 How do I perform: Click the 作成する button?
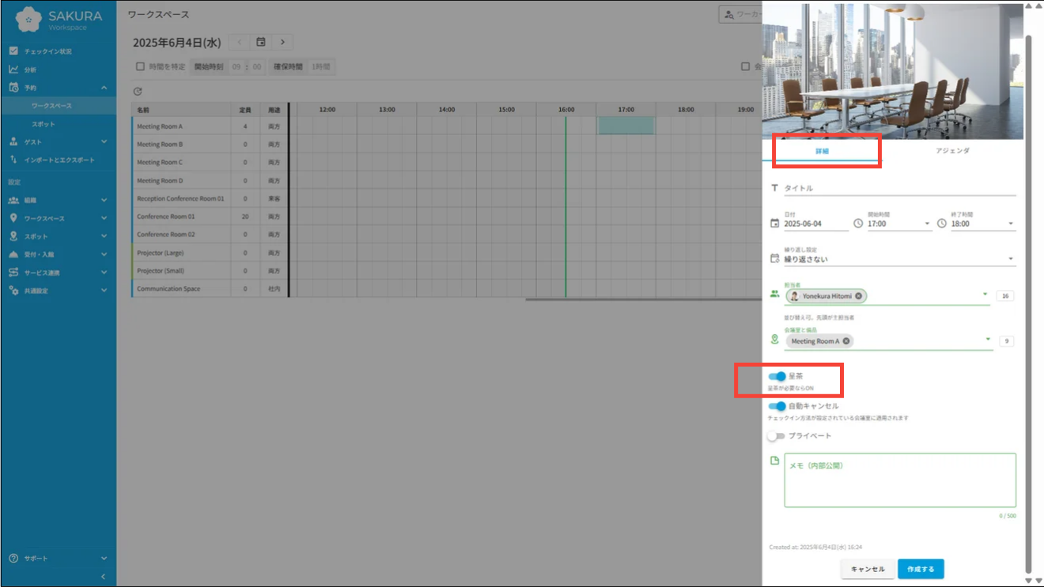coord(921,569)
